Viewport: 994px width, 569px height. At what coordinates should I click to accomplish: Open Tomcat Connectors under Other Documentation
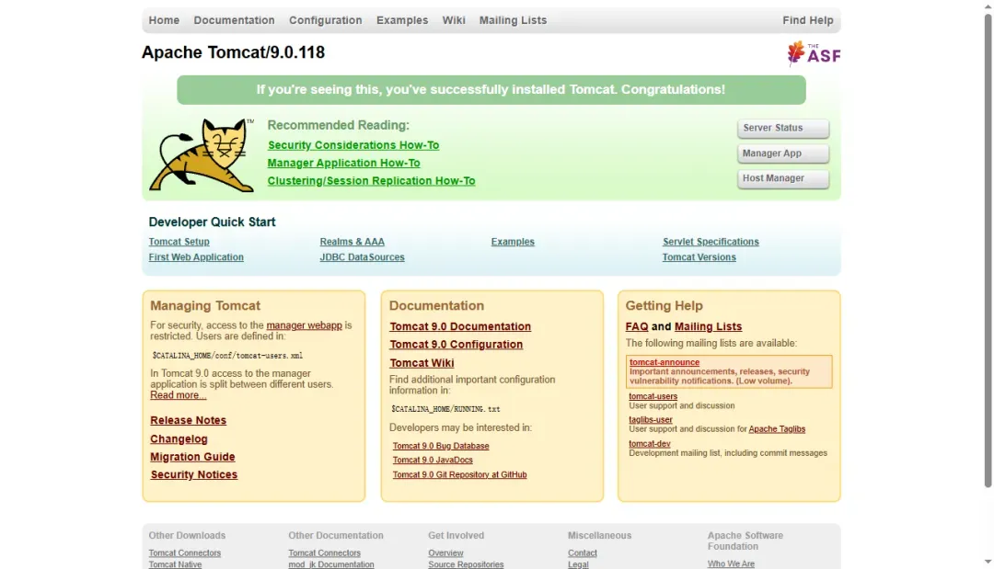coord(324,552)
